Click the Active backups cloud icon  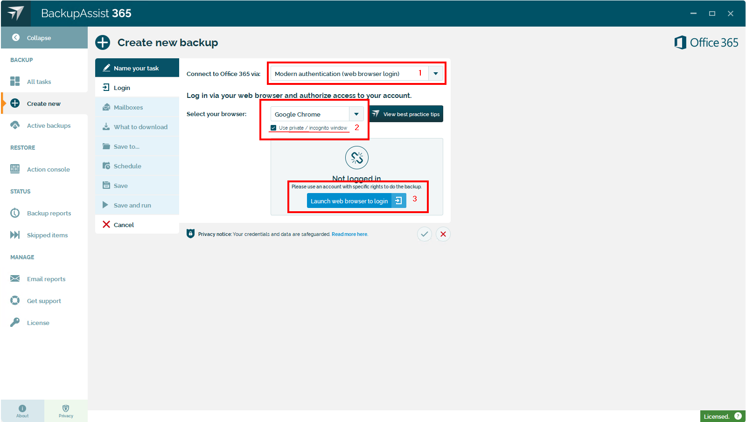coord(15,125)
